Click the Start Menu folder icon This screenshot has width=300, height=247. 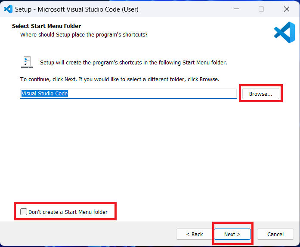[x=27, y=62]
